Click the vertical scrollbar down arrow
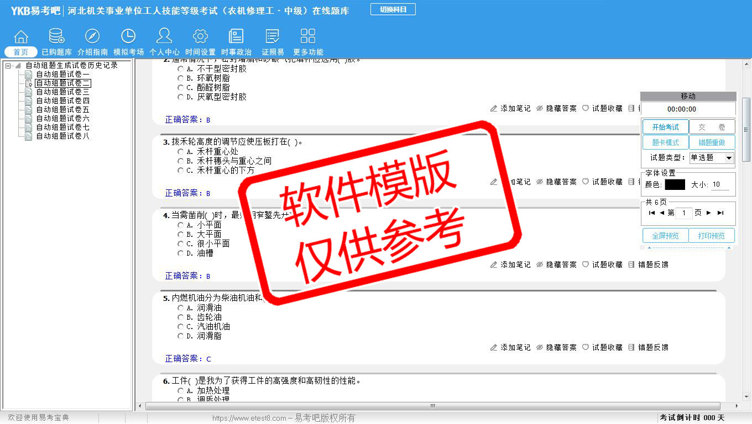The height and width of the screenshot is (424, 752). pos(746,397)
